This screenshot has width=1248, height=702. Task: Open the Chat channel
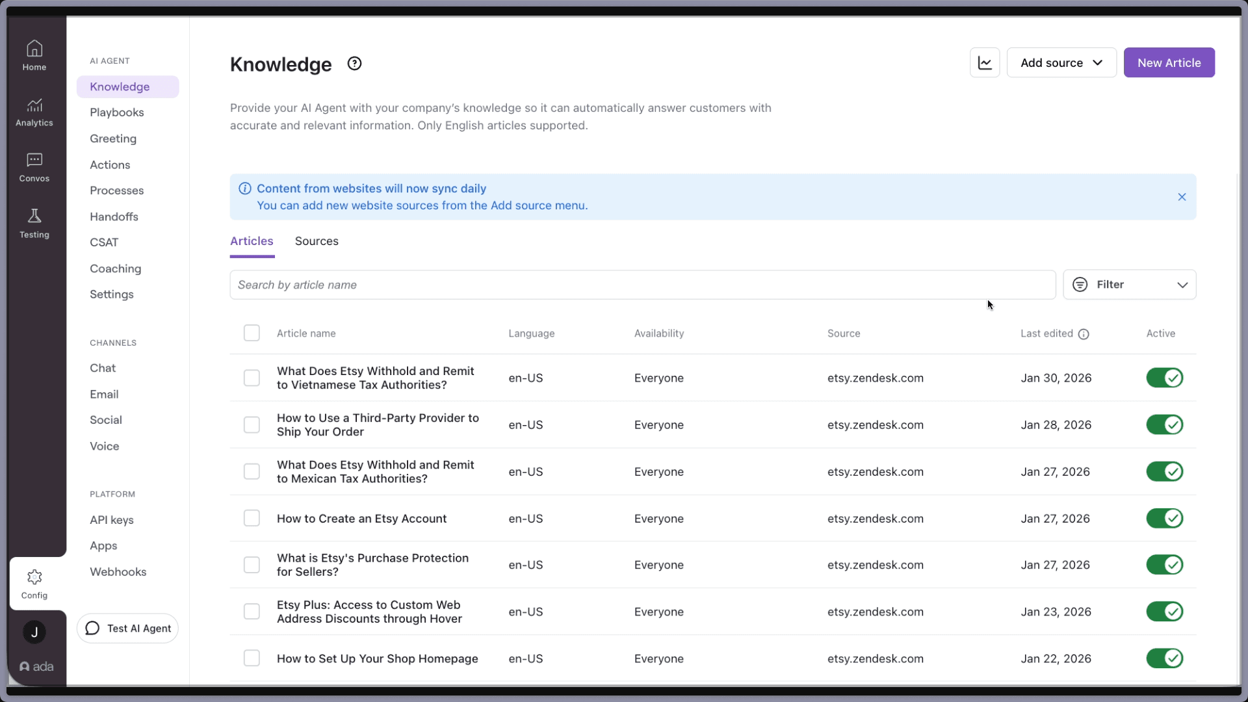103,368
